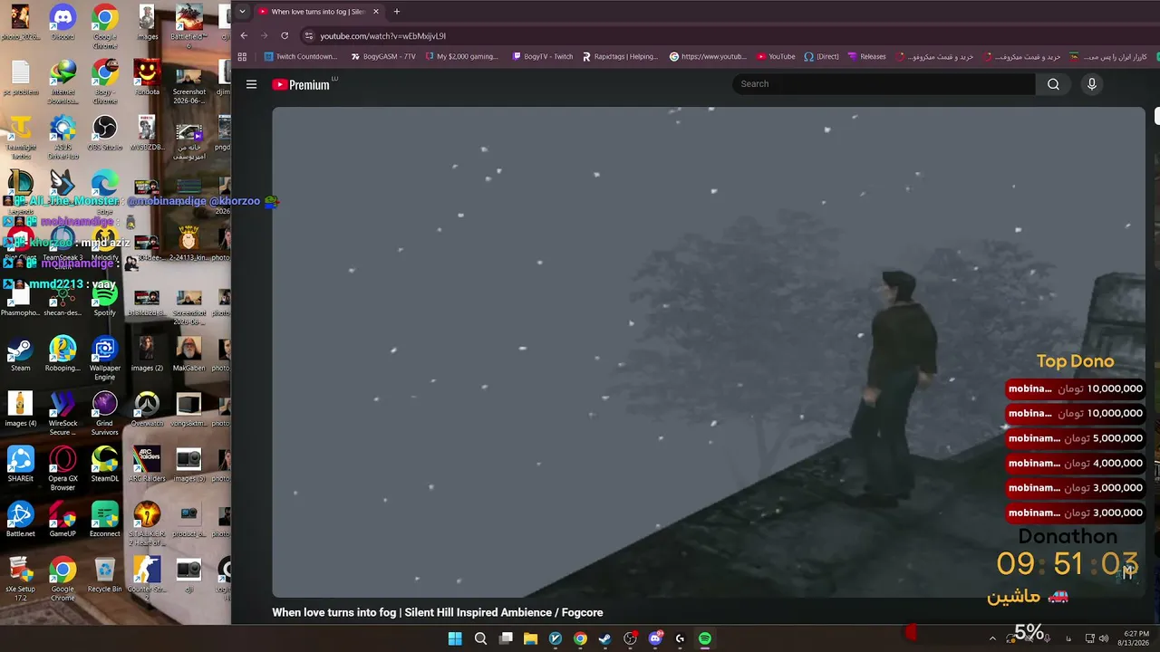Screen dimensions: 1160x652
Task: Close the 'When love turns into fog' tab
Action: [375, 12]
